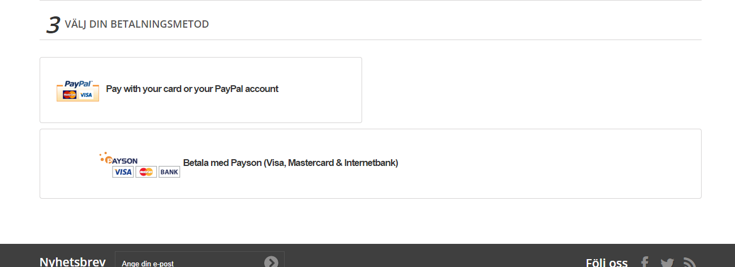Click the Mastercard badge under Payson
735x267 pixels.
tap(146, 172)
